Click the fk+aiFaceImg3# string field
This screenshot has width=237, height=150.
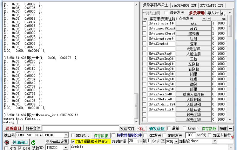tap(162, 74)
